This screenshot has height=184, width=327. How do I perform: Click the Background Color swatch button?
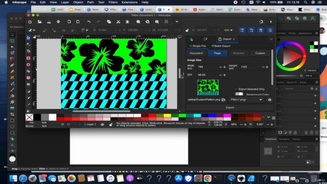click(239, 94)
